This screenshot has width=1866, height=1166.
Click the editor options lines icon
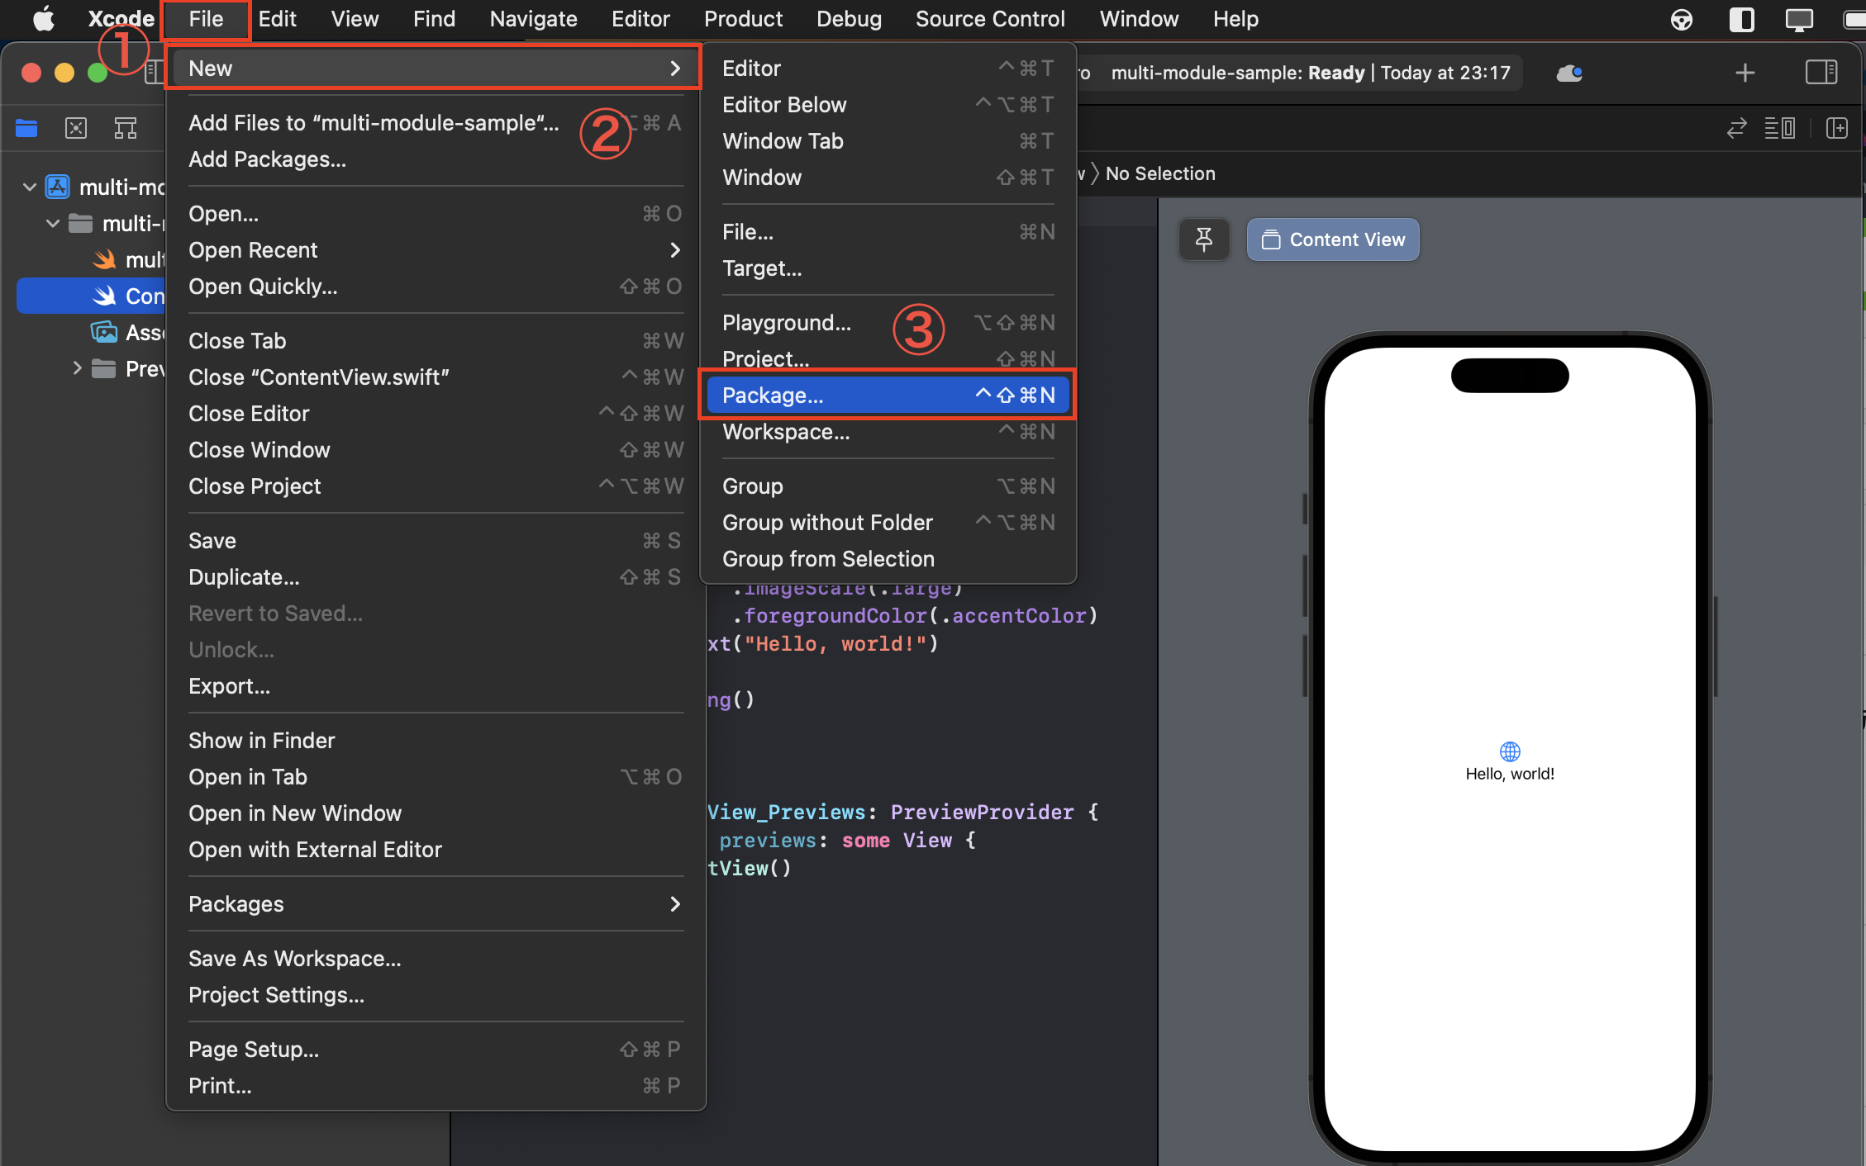point(1779,128)
